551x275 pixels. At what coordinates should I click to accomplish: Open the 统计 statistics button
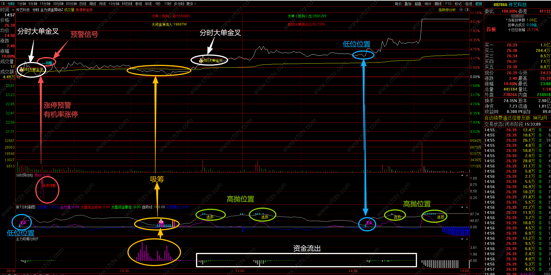click(x=428, y=4)
